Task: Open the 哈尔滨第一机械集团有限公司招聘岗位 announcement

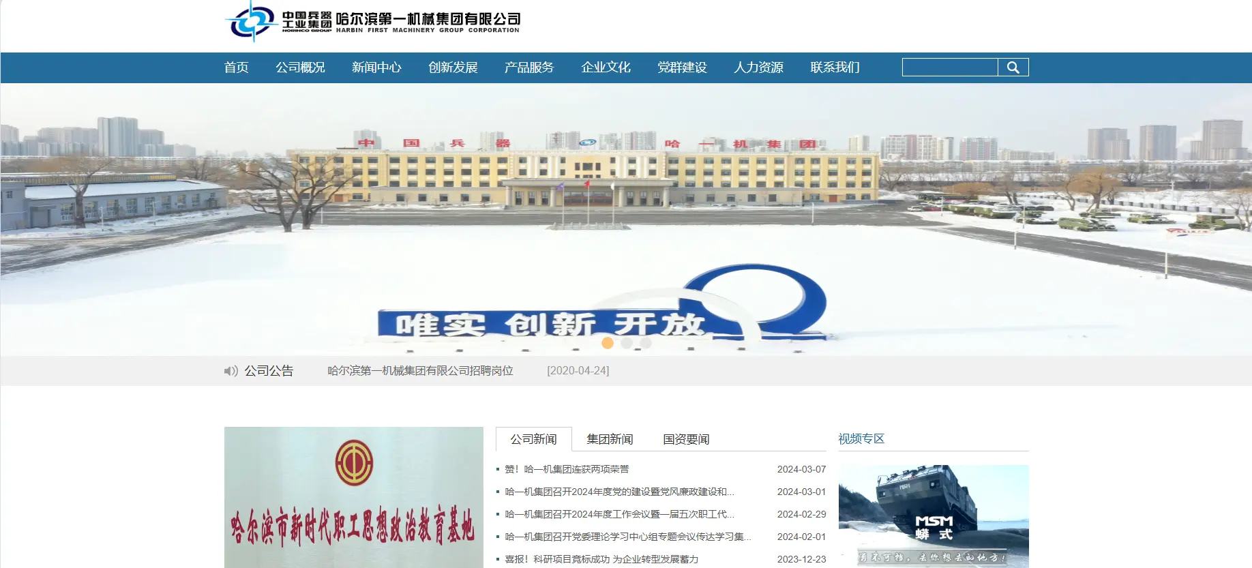Action: click(420, 371)
